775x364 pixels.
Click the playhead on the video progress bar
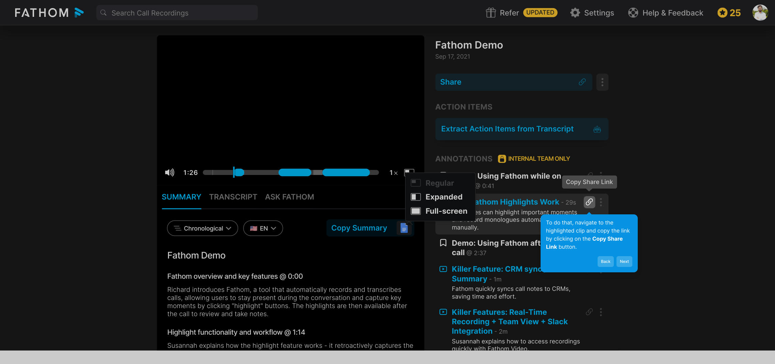234,172
